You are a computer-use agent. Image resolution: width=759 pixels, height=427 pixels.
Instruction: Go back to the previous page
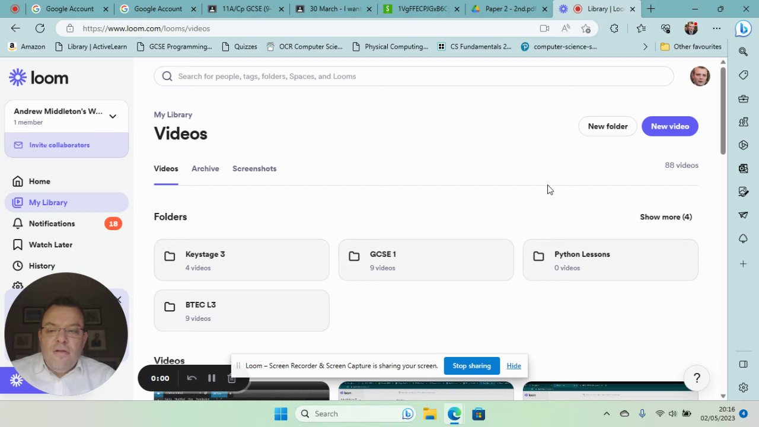pos(15,28)
